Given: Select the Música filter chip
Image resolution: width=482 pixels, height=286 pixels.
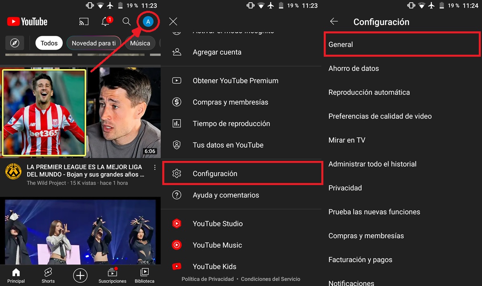Looking at the screenshot, I should point(139,43).
